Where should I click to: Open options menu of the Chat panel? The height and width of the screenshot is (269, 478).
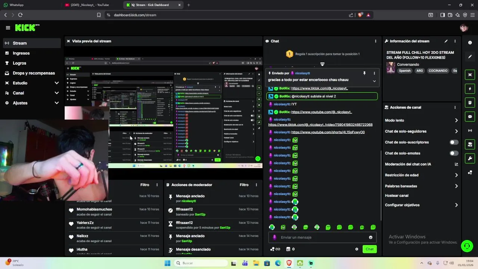pos(376,41)
